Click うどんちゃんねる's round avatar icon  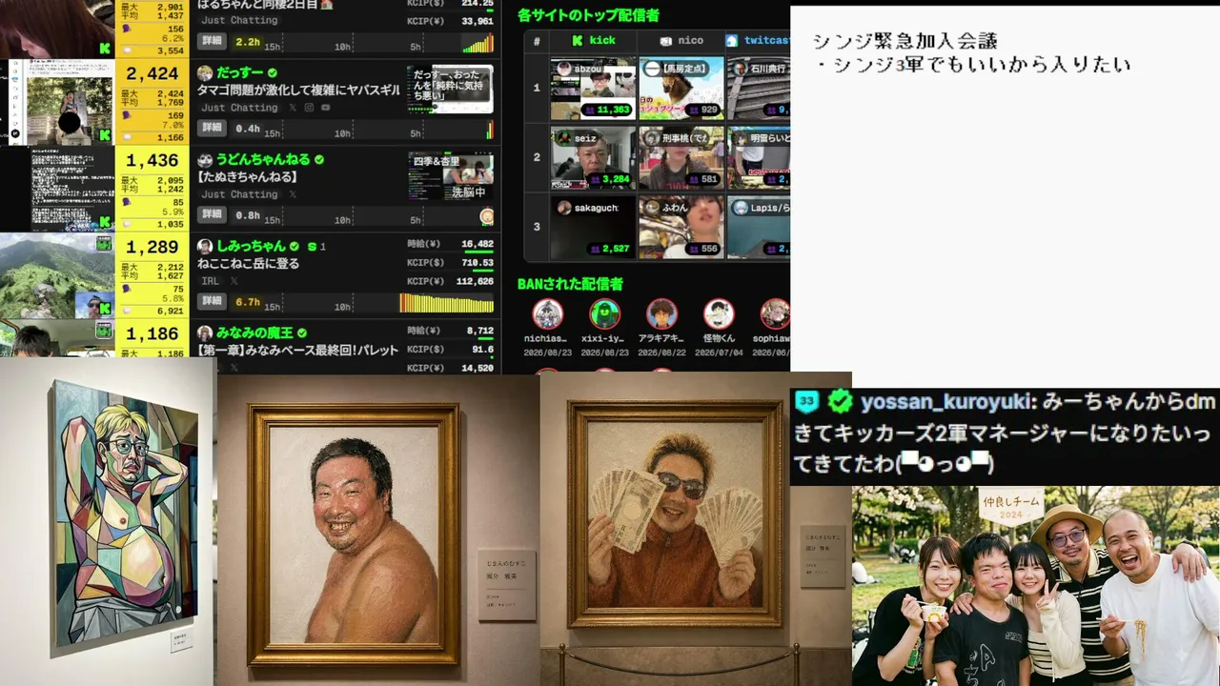pos(205,160)
